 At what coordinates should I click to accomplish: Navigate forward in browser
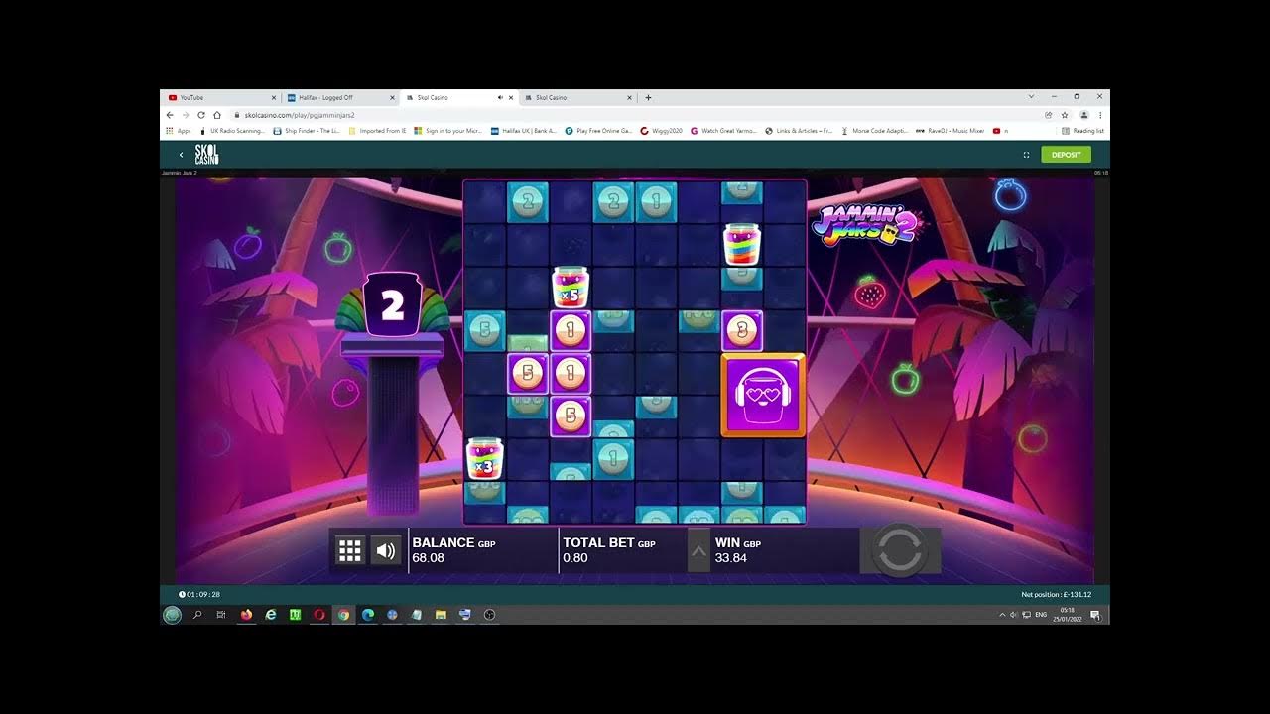186,115
